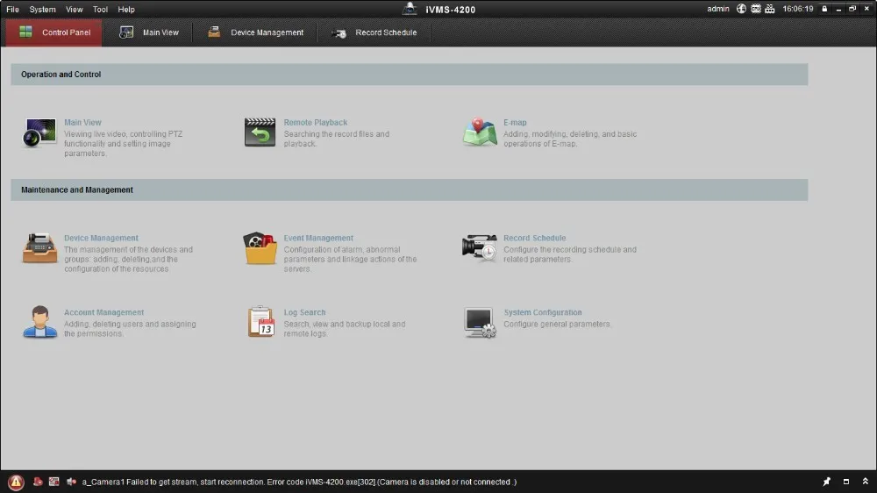Switch to the Record Schedule tab
877x493 pixels.
(x=374, y=32)
